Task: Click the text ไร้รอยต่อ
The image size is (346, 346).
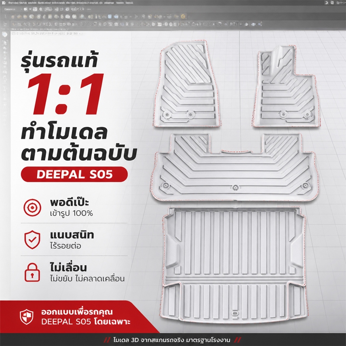Action: [x=66, y=246]
